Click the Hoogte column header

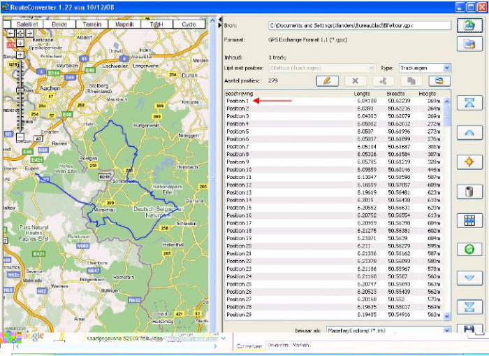[428, 94]
